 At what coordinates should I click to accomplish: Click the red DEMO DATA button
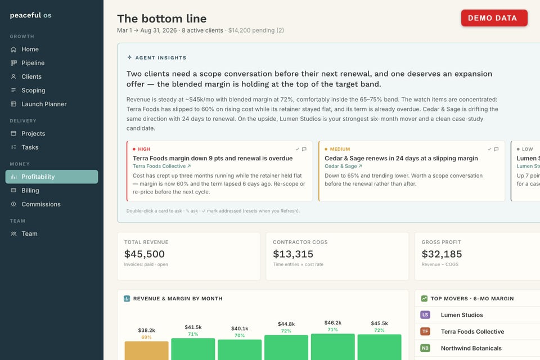tap(494, 18)
